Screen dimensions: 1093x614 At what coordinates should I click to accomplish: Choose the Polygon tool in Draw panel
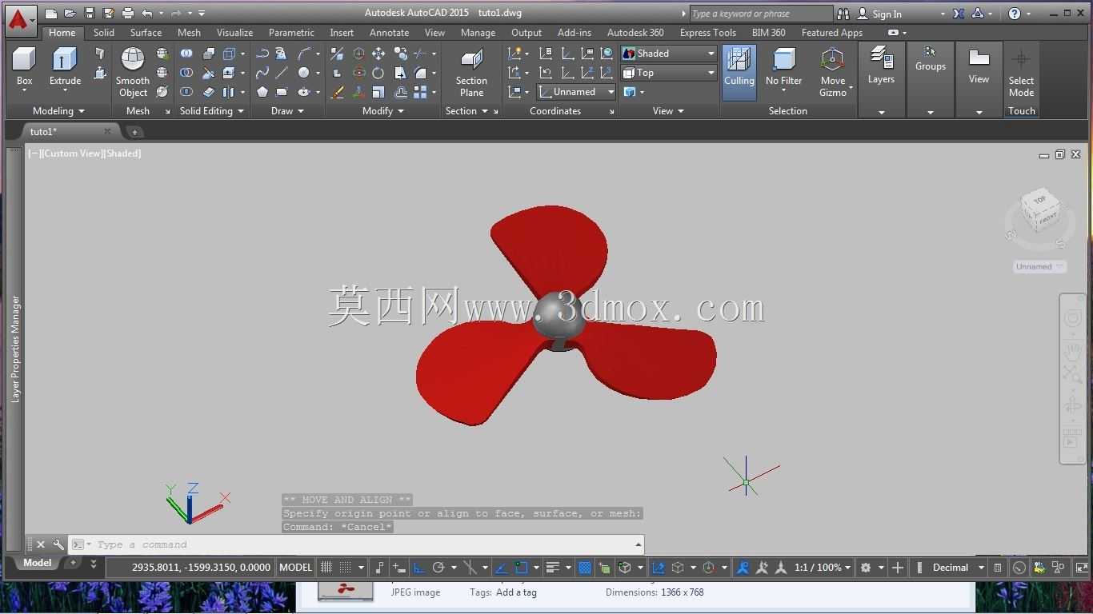pos(262,92)
